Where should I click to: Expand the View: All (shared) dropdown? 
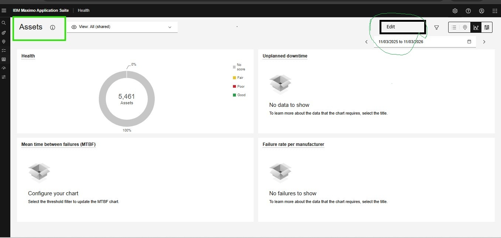click(122, 27)
